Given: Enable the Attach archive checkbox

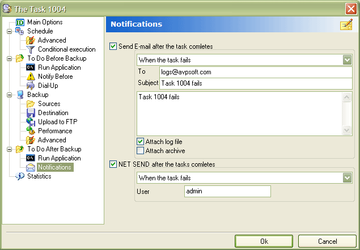Looking at the screenshot, I should (x=140, y=151).
